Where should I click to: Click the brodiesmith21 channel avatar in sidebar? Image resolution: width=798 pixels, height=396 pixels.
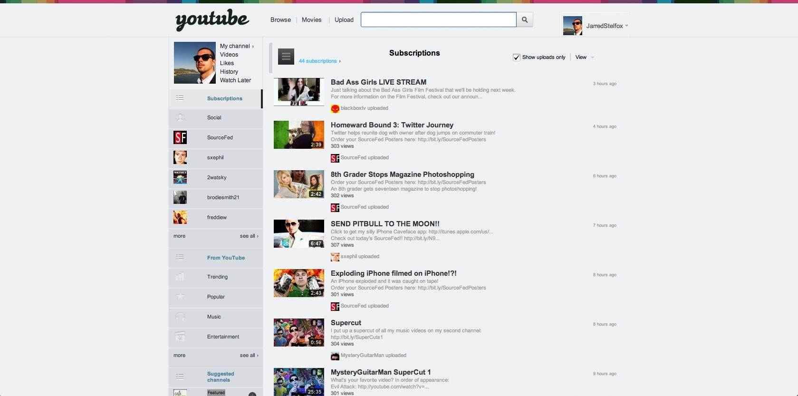tap(180, 197)
